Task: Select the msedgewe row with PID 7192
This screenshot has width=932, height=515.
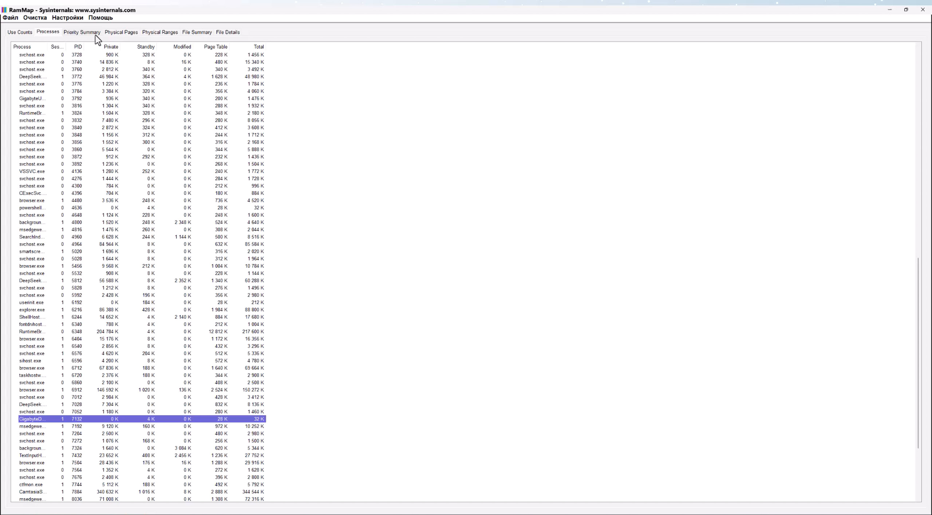Action: click(142, 426)
